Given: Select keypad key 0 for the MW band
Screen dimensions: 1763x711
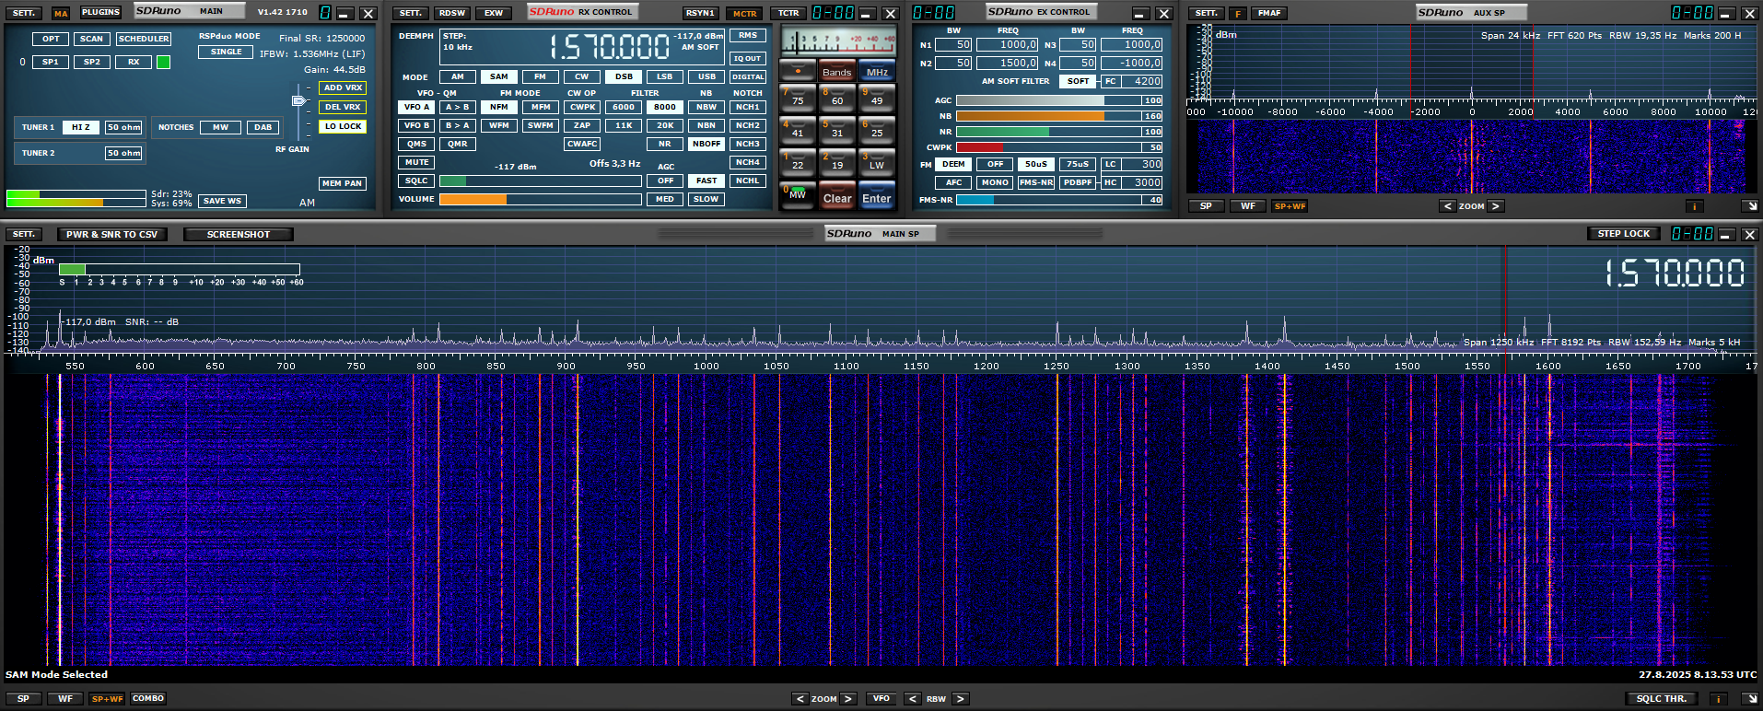Looking at the screenshot, I should (798, 195).
